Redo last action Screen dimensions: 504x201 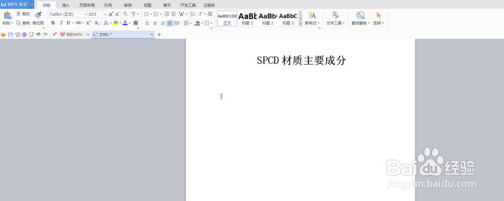point(45,35)
